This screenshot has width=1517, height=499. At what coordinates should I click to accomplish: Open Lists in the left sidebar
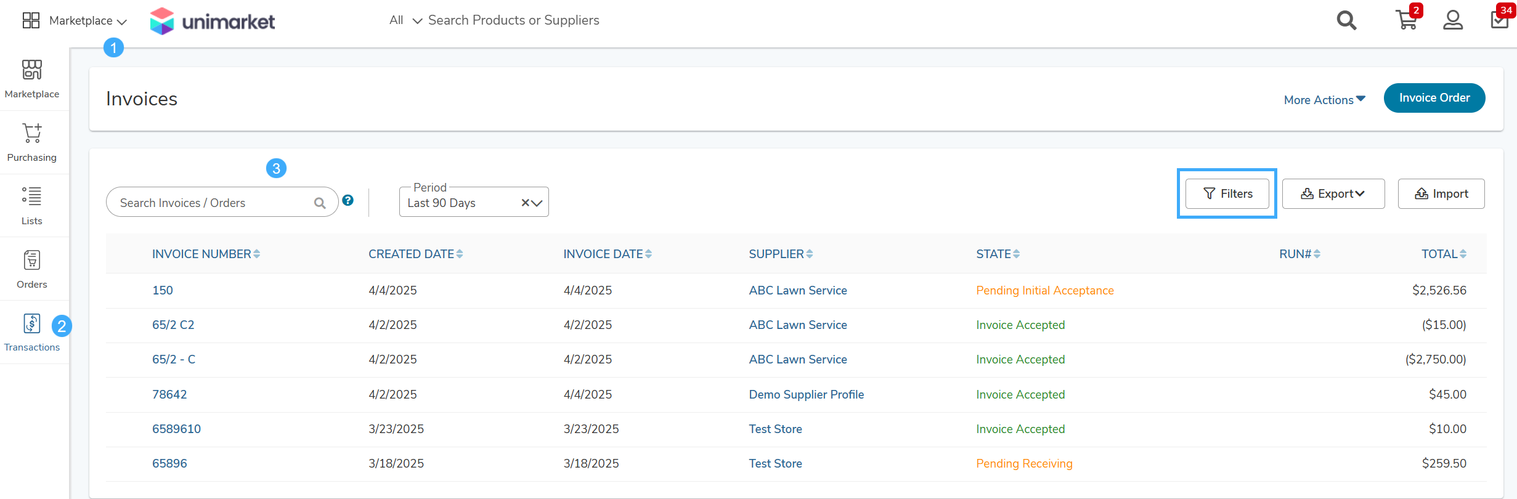tap(32, 206)
